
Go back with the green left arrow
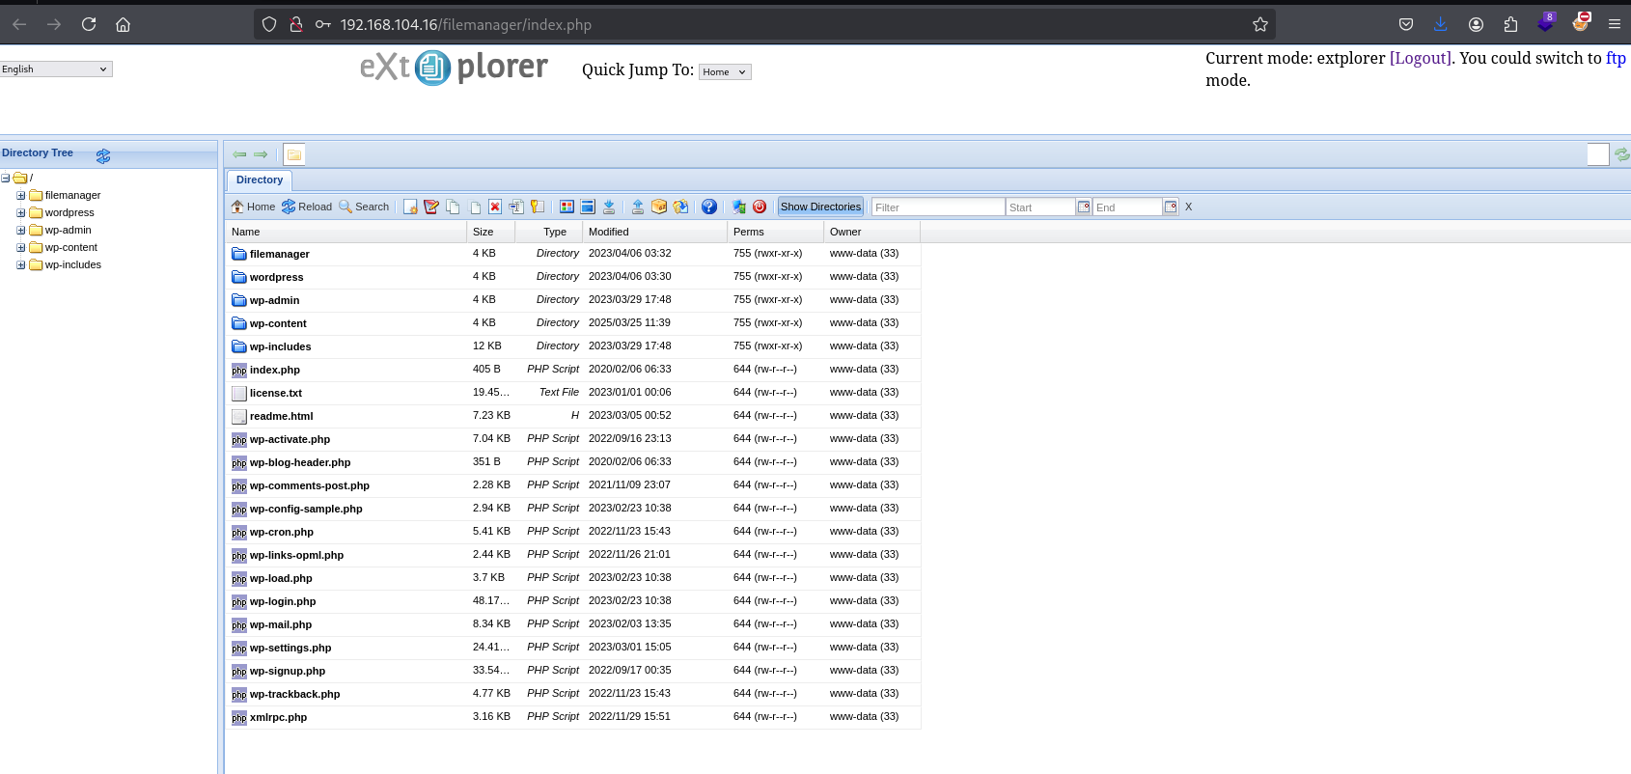(239, 154)
